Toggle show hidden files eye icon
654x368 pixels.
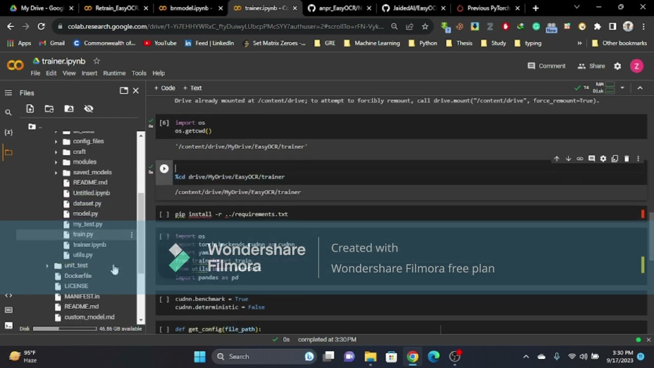click(x=88, y=108)
